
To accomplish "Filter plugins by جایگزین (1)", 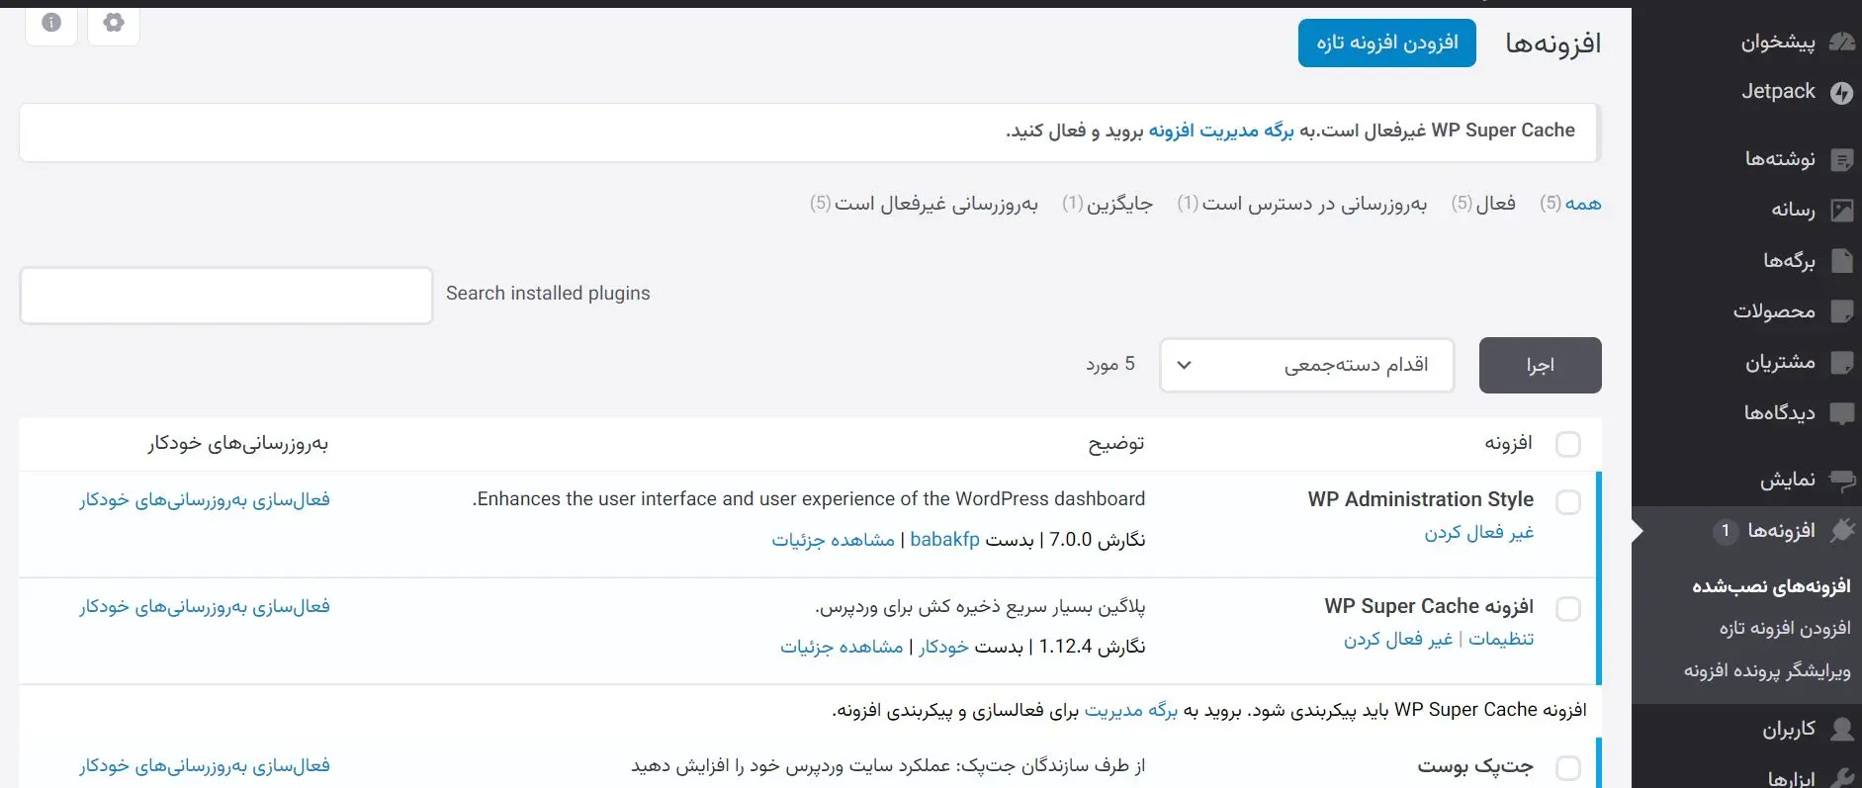I will pyautogui.click(x=1108, y=204).
